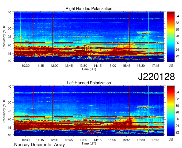
Task: Click the 16:30 time tick of Right Handed plot
Action: pyautogui.click(x=141, y=66)
